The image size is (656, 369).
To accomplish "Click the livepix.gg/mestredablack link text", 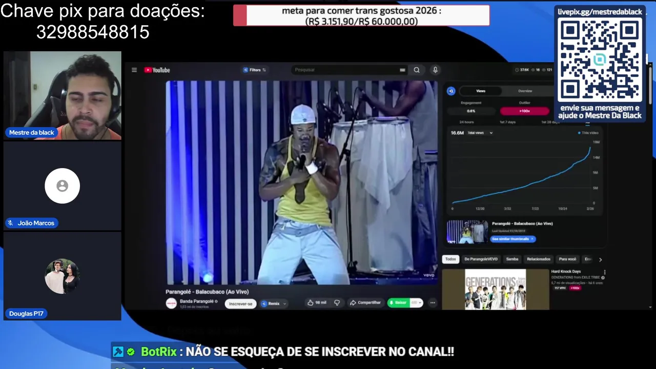I will point(600,11).
